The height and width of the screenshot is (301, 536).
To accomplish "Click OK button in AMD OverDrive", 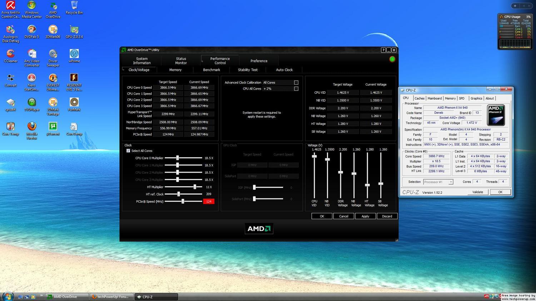I will [x=322, y=216].
